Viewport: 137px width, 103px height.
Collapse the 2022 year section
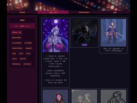[x=22, y=26]
